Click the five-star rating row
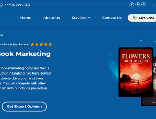 pos(41,44)
